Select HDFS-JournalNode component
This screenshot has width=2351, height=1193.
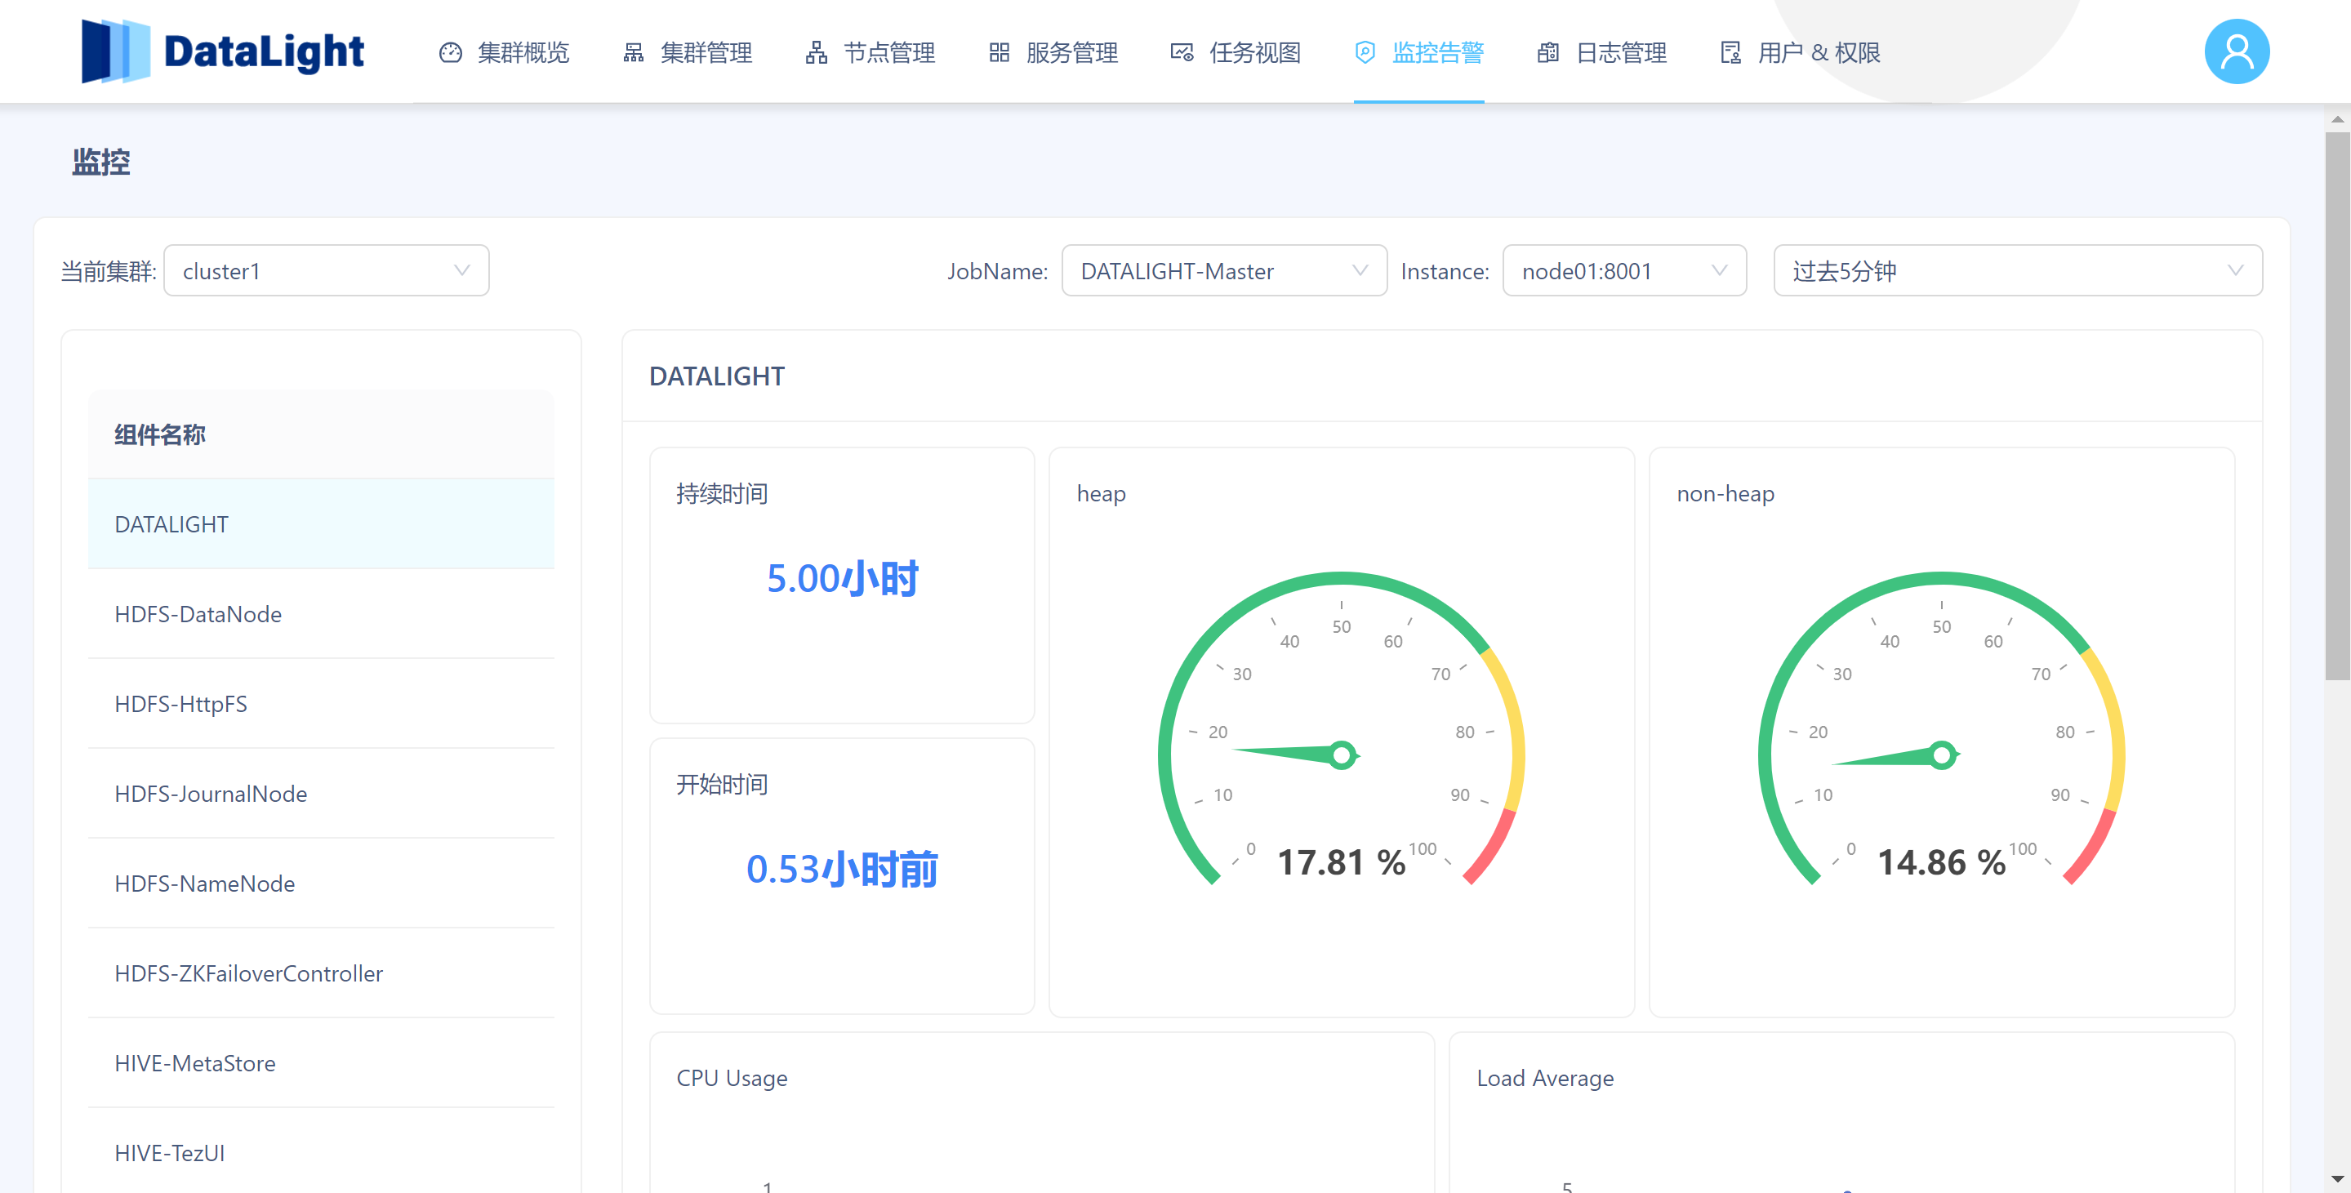(321, 793)
